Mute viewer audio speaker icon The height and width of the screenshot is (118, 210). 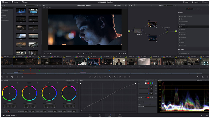click(x=51, y=54)
